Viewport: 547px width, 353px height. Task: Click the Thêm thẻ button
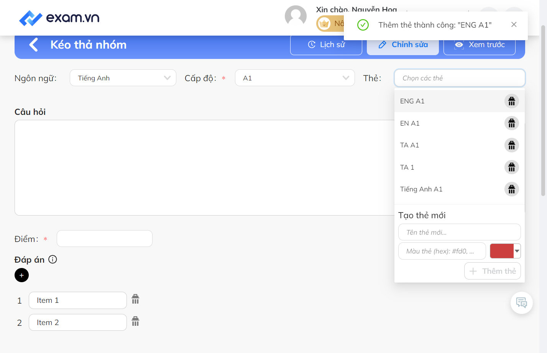(493, 271)
